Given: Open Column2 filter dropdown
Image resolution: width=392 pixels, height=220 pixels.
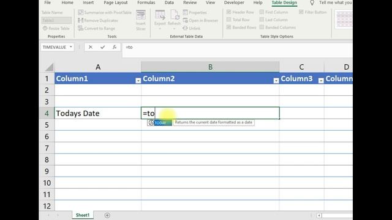Looking at the screenshot, I should click(x=276, y=81).
